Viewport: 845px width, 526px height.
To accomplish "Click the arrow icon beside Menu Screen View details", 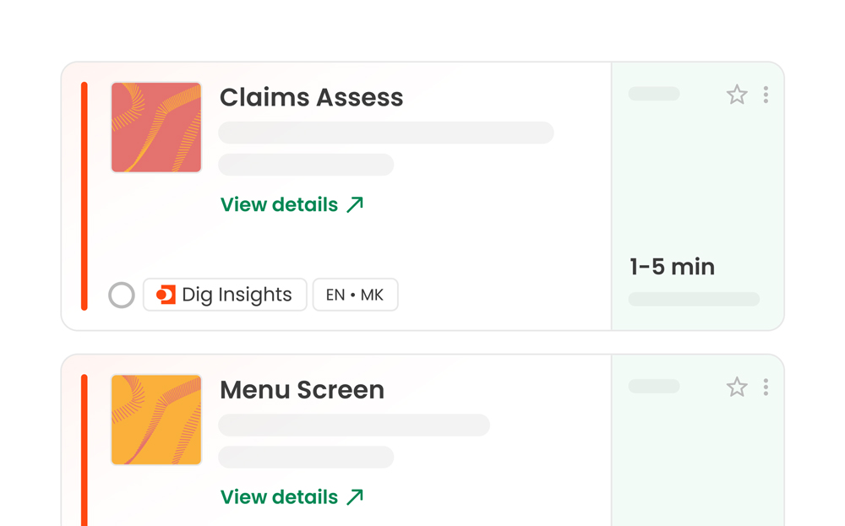I will (355, 496).
